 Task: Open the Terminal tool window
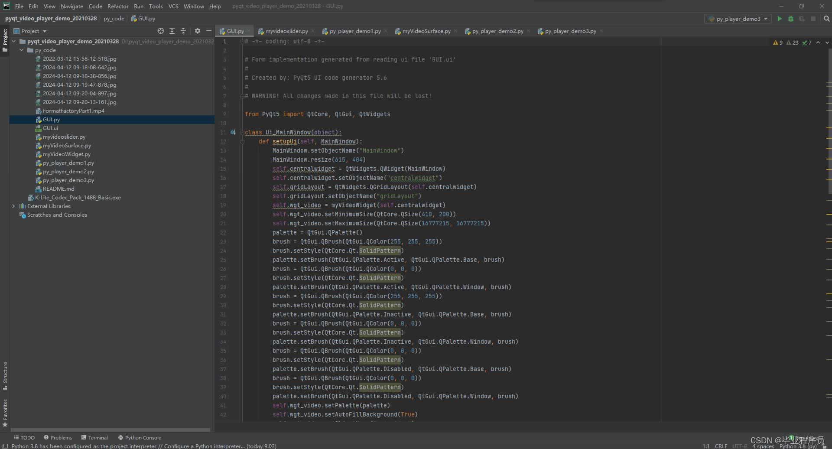pos(94,437)
